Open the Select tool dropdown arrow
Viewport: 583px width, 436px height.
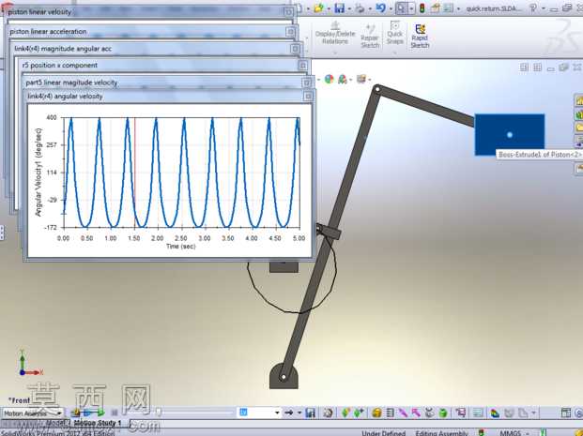(411, 8)
